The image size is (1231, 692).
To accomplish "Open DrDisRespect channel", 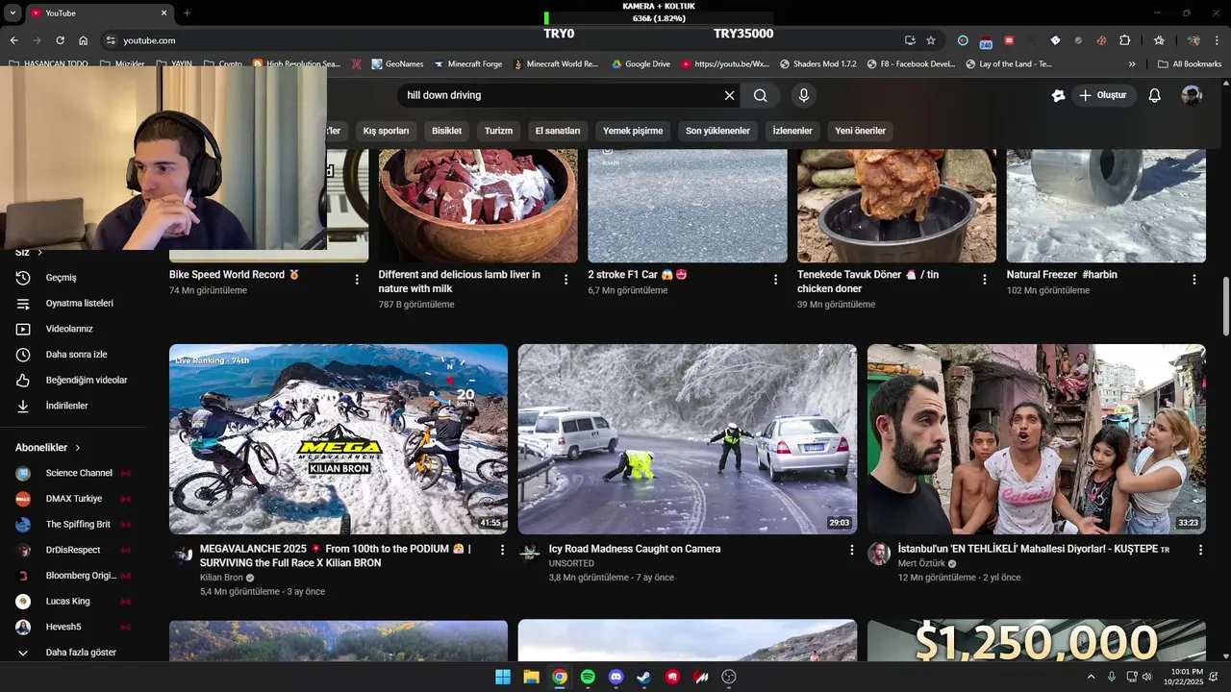I will 73,550.
